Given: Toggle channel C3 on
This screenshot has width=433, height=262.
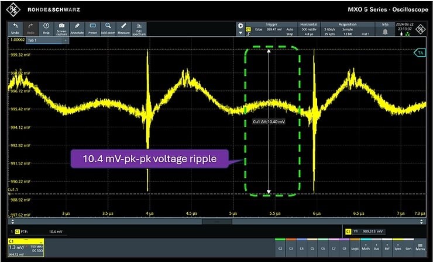Looking at the screenshot, I should [291, 247].
